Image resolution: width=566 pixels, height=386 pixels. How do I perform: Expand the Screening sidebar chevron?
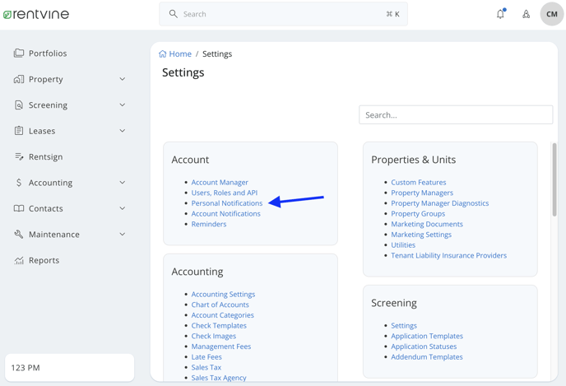[x=123, y=105]
